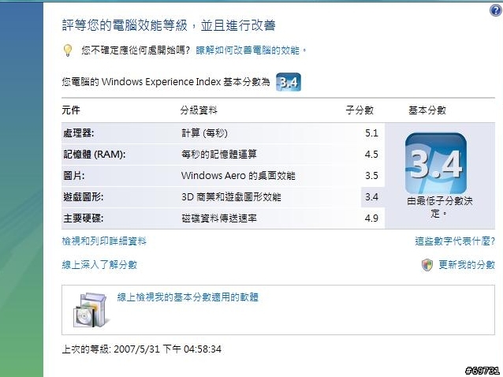503x377 pixels.
Task: Click the 由最低子分數決定 caption
Action: coord(440,207)
